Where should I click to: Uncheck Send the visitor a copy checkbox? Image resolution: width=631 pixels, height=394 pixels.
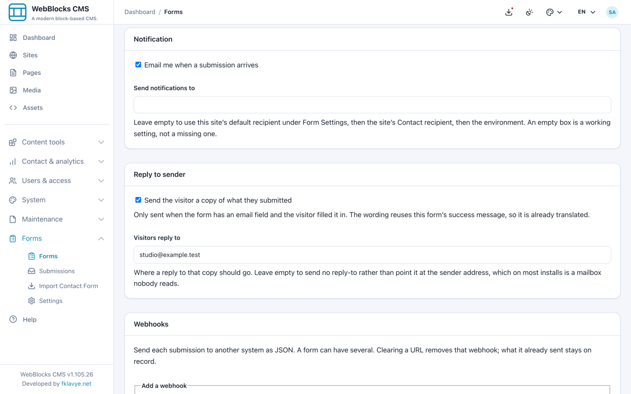tap(138, 200)
